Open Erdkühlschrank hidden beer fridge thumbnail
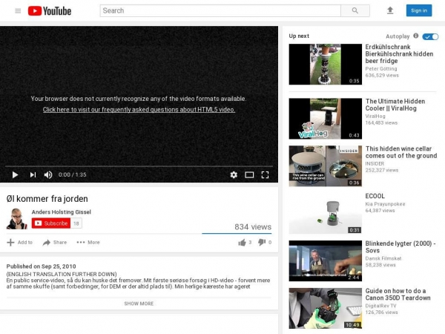This screenshot has width=445, height=334. point(326,64)
